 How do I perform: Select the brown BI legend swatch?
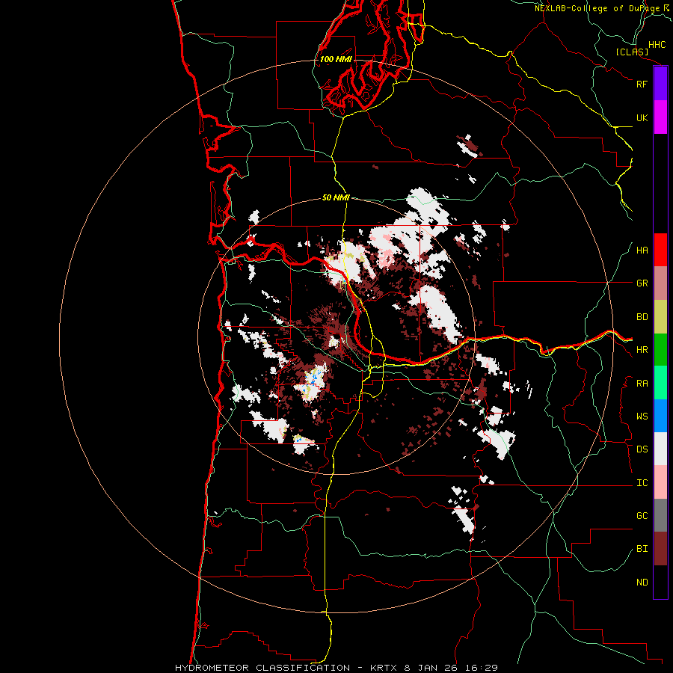660,549
